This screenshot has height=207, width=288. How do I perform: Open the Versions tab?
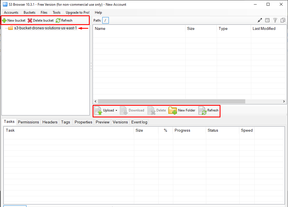pos(120,122)
